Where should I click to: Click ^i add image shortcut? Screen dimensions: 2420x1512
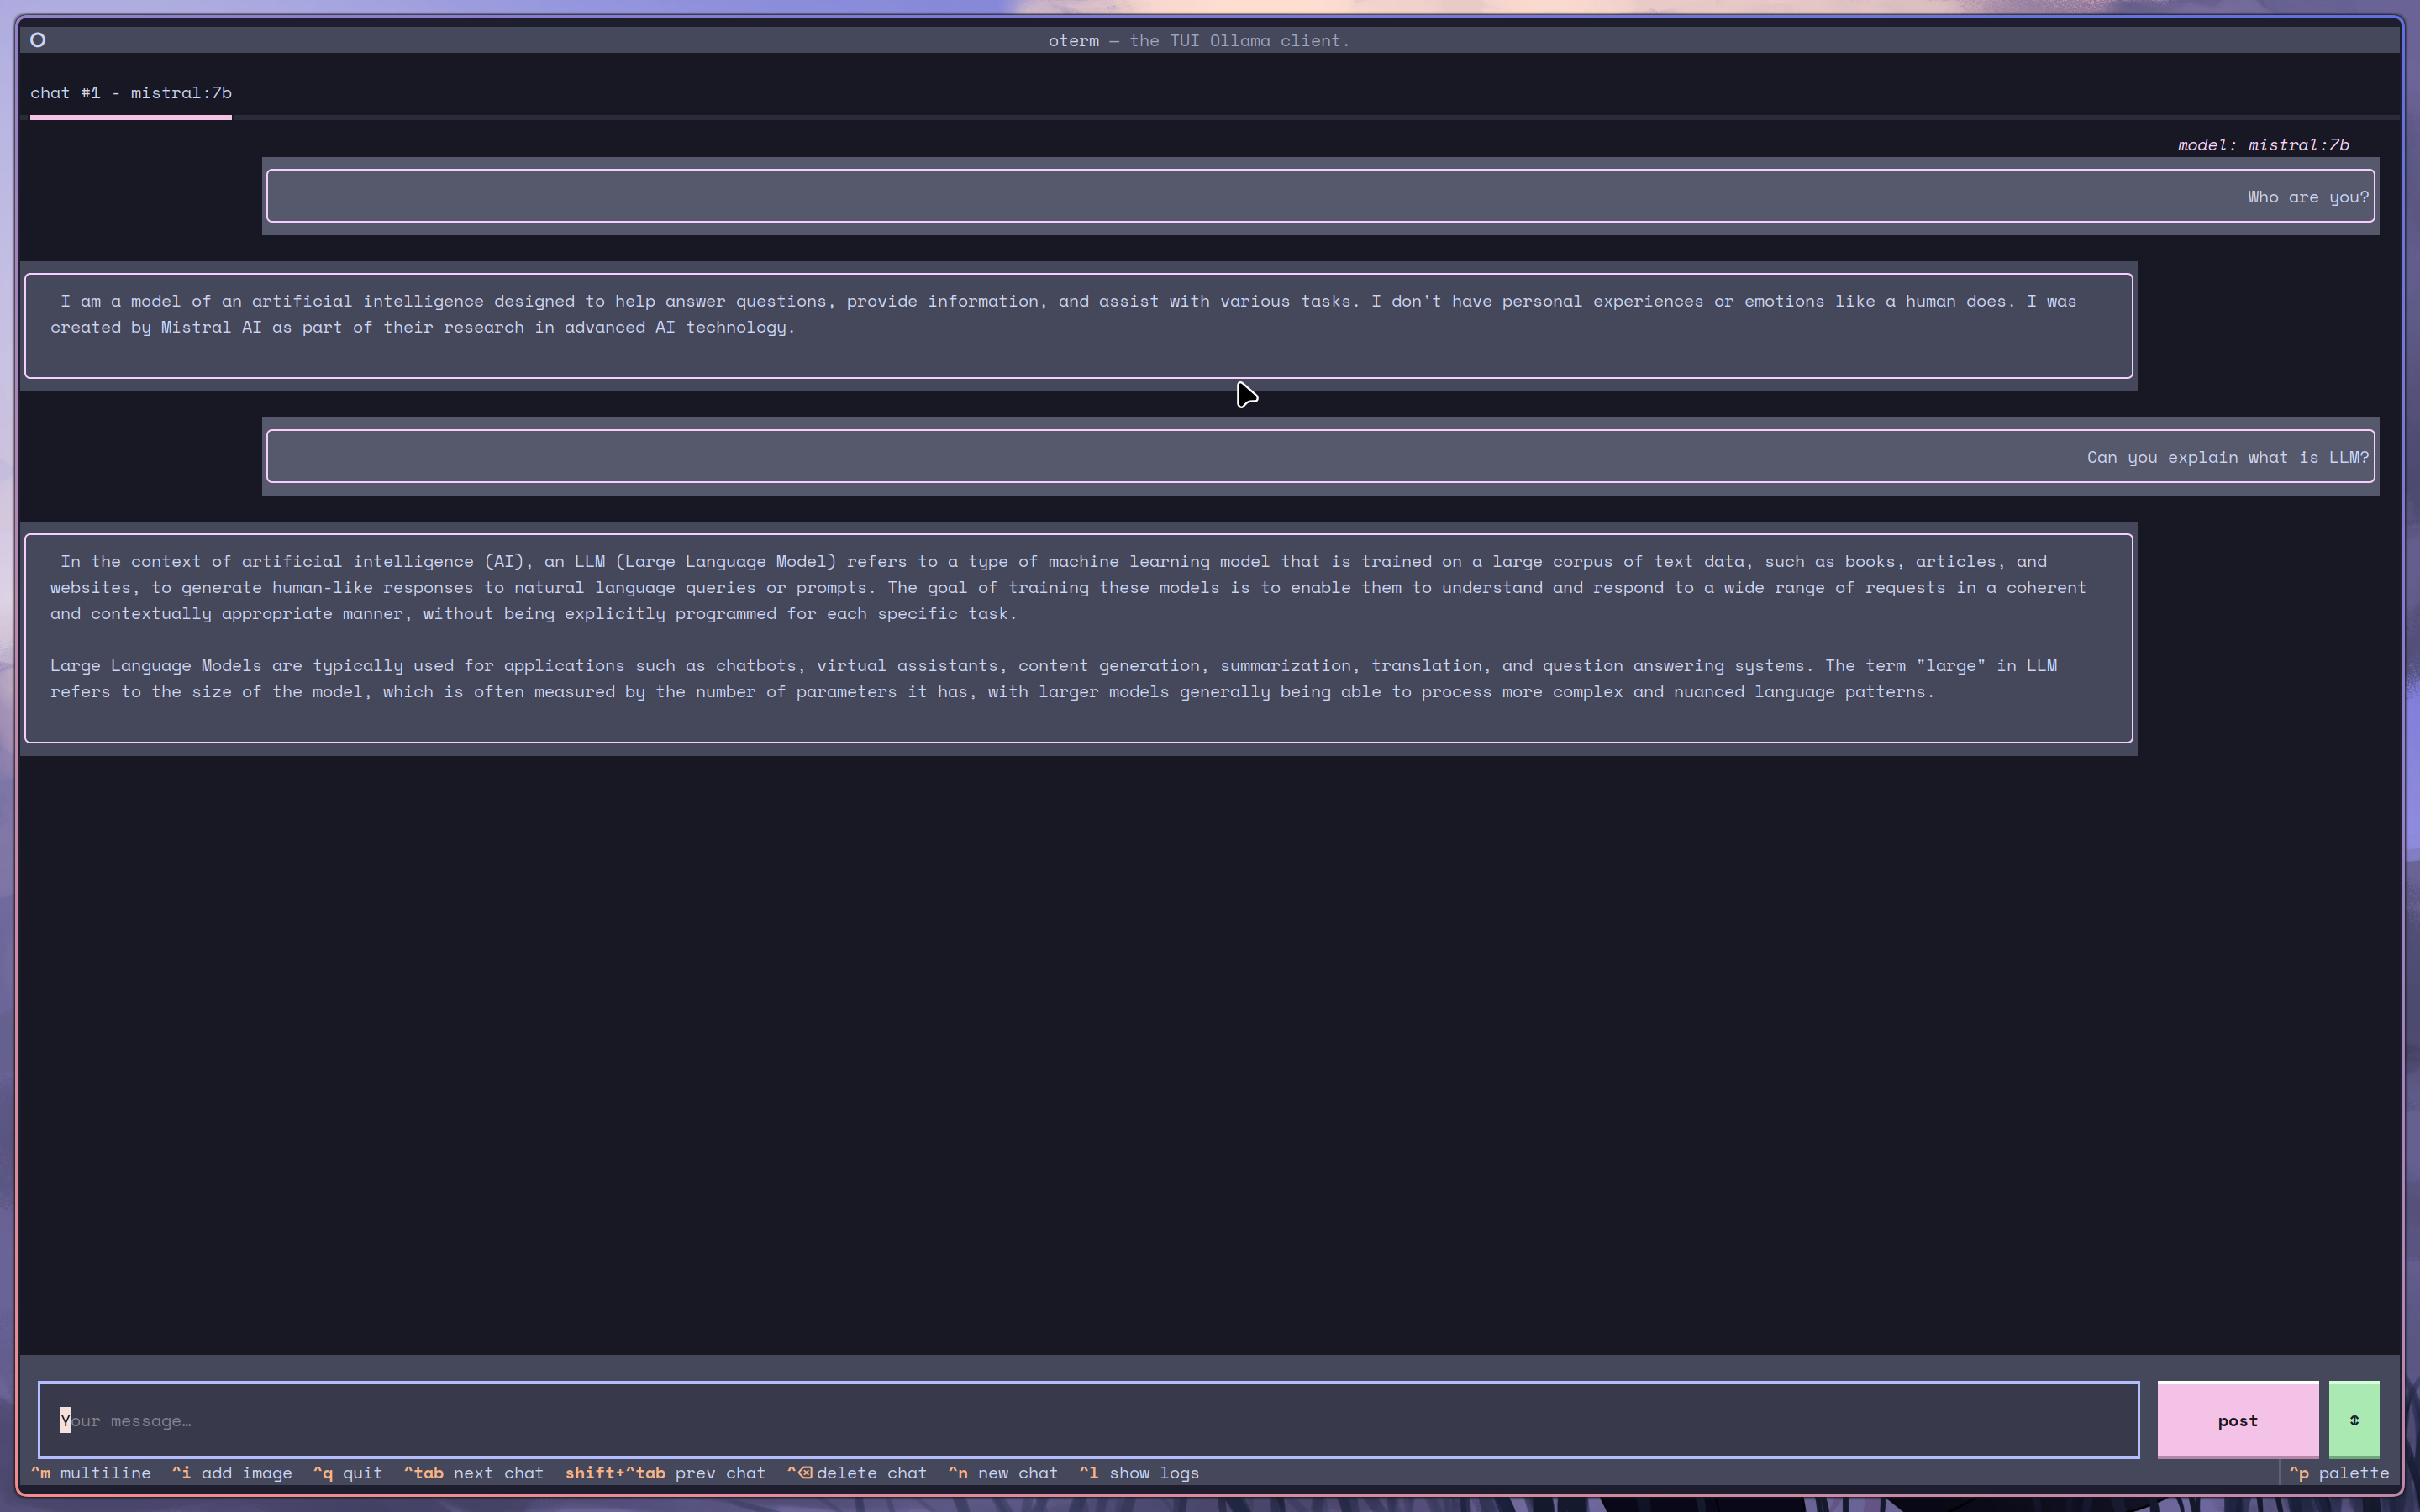232,1473
